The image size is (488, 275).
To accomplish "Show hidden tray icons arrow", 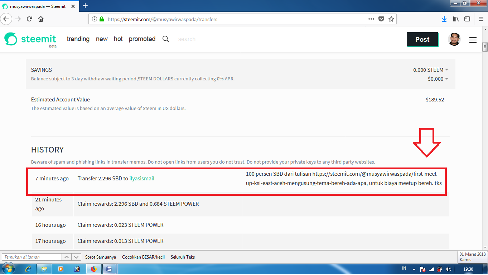I will tap(414, 269).
